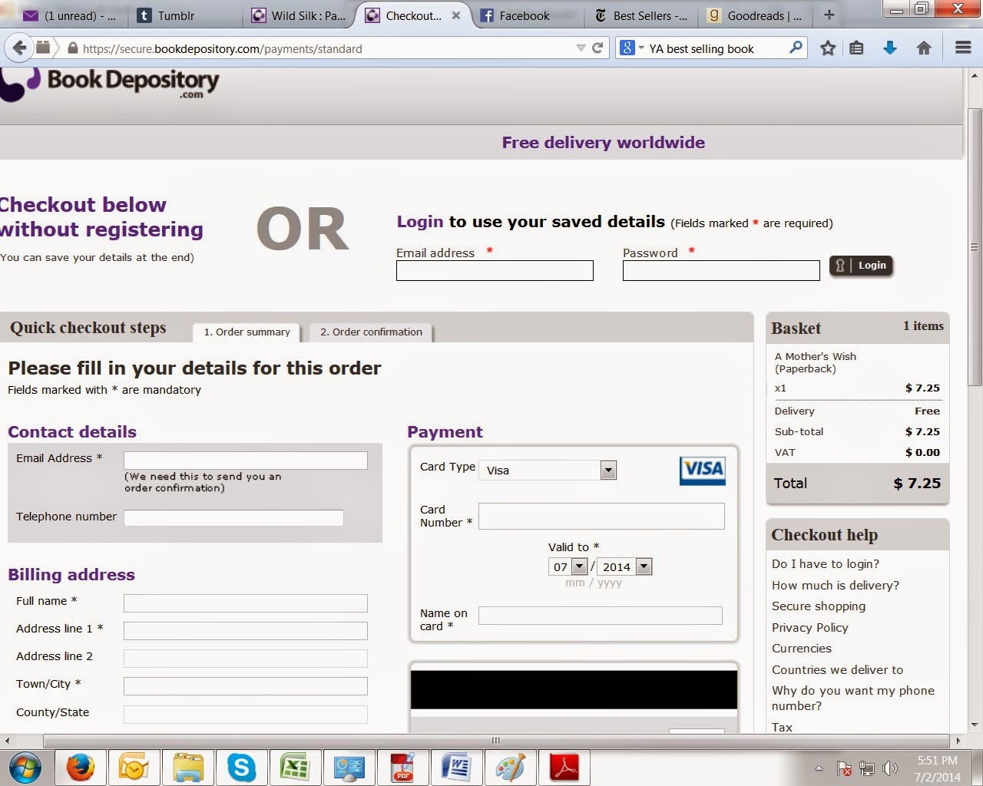Open File Explorer folder in taskbar
The image size is (983, 786).
pyautogui.click(x=187, y=767)
